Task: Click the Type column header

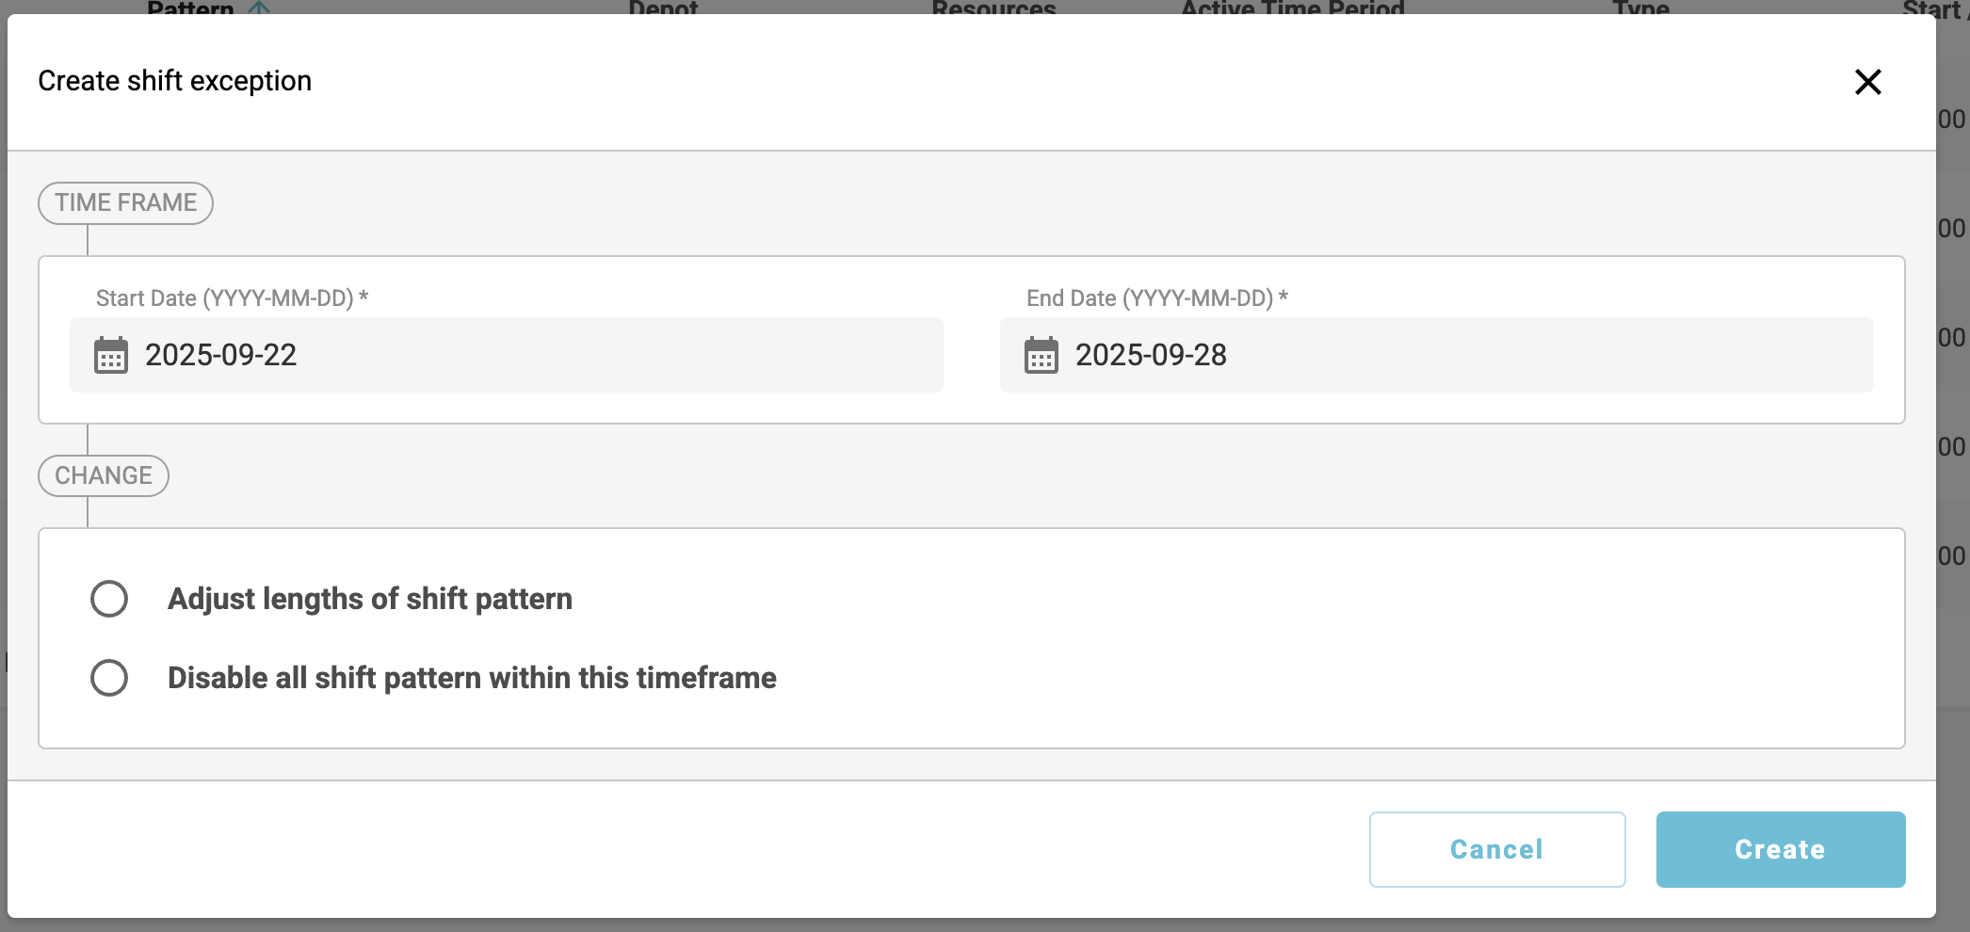Action: click(1640, 8)
